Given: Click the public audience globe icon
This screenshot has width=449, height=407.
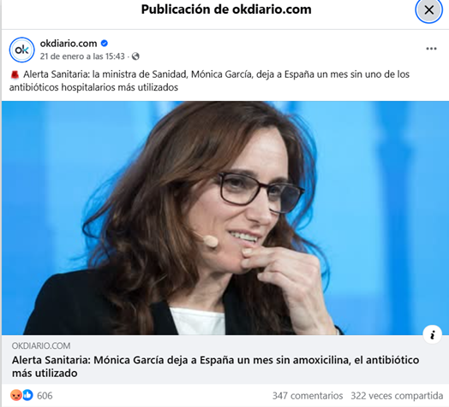Looking at the screenshot, I should (x=135, y=56).
